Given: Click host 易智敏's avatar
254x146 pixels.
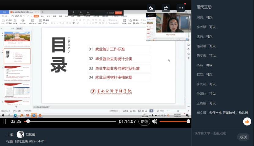Looking at the screenshot, I should (x=21, y=134).
